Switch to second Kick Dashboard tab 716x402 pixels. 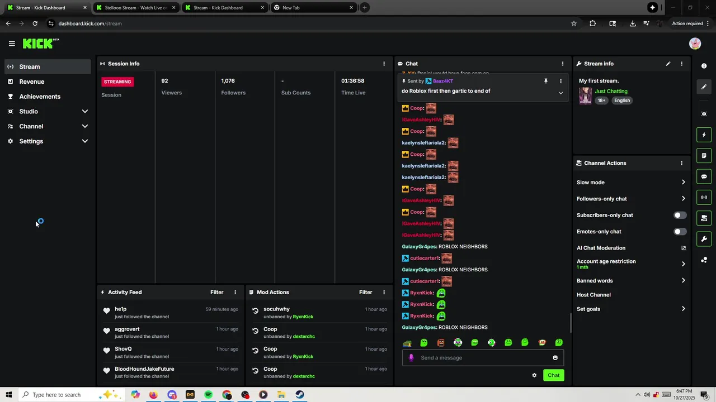[x=224, y=8]
